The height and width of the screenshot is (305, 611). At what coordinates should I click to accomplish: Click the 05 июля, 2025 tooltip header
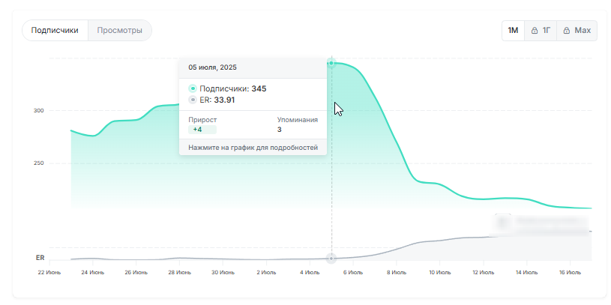click(212, 67)
